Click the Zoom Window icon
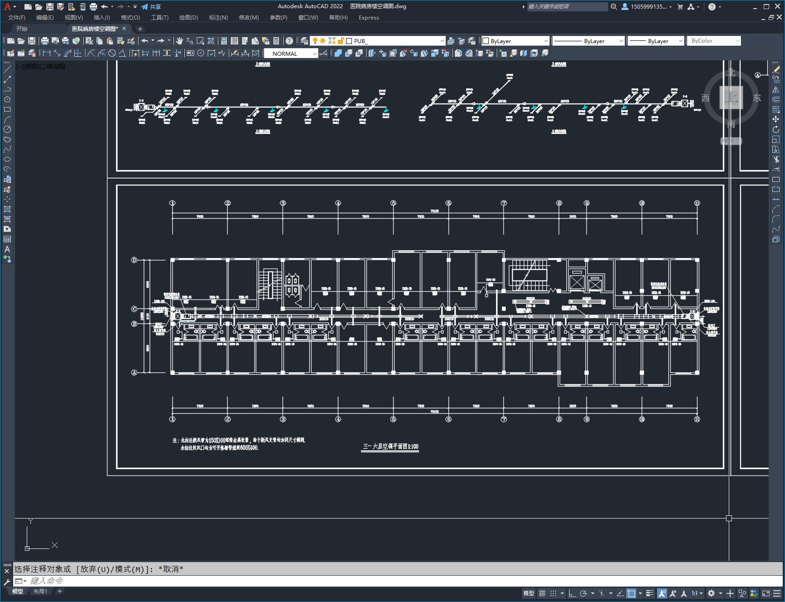The height and width of the screenshot is (602, 785). tap(200, 41)
